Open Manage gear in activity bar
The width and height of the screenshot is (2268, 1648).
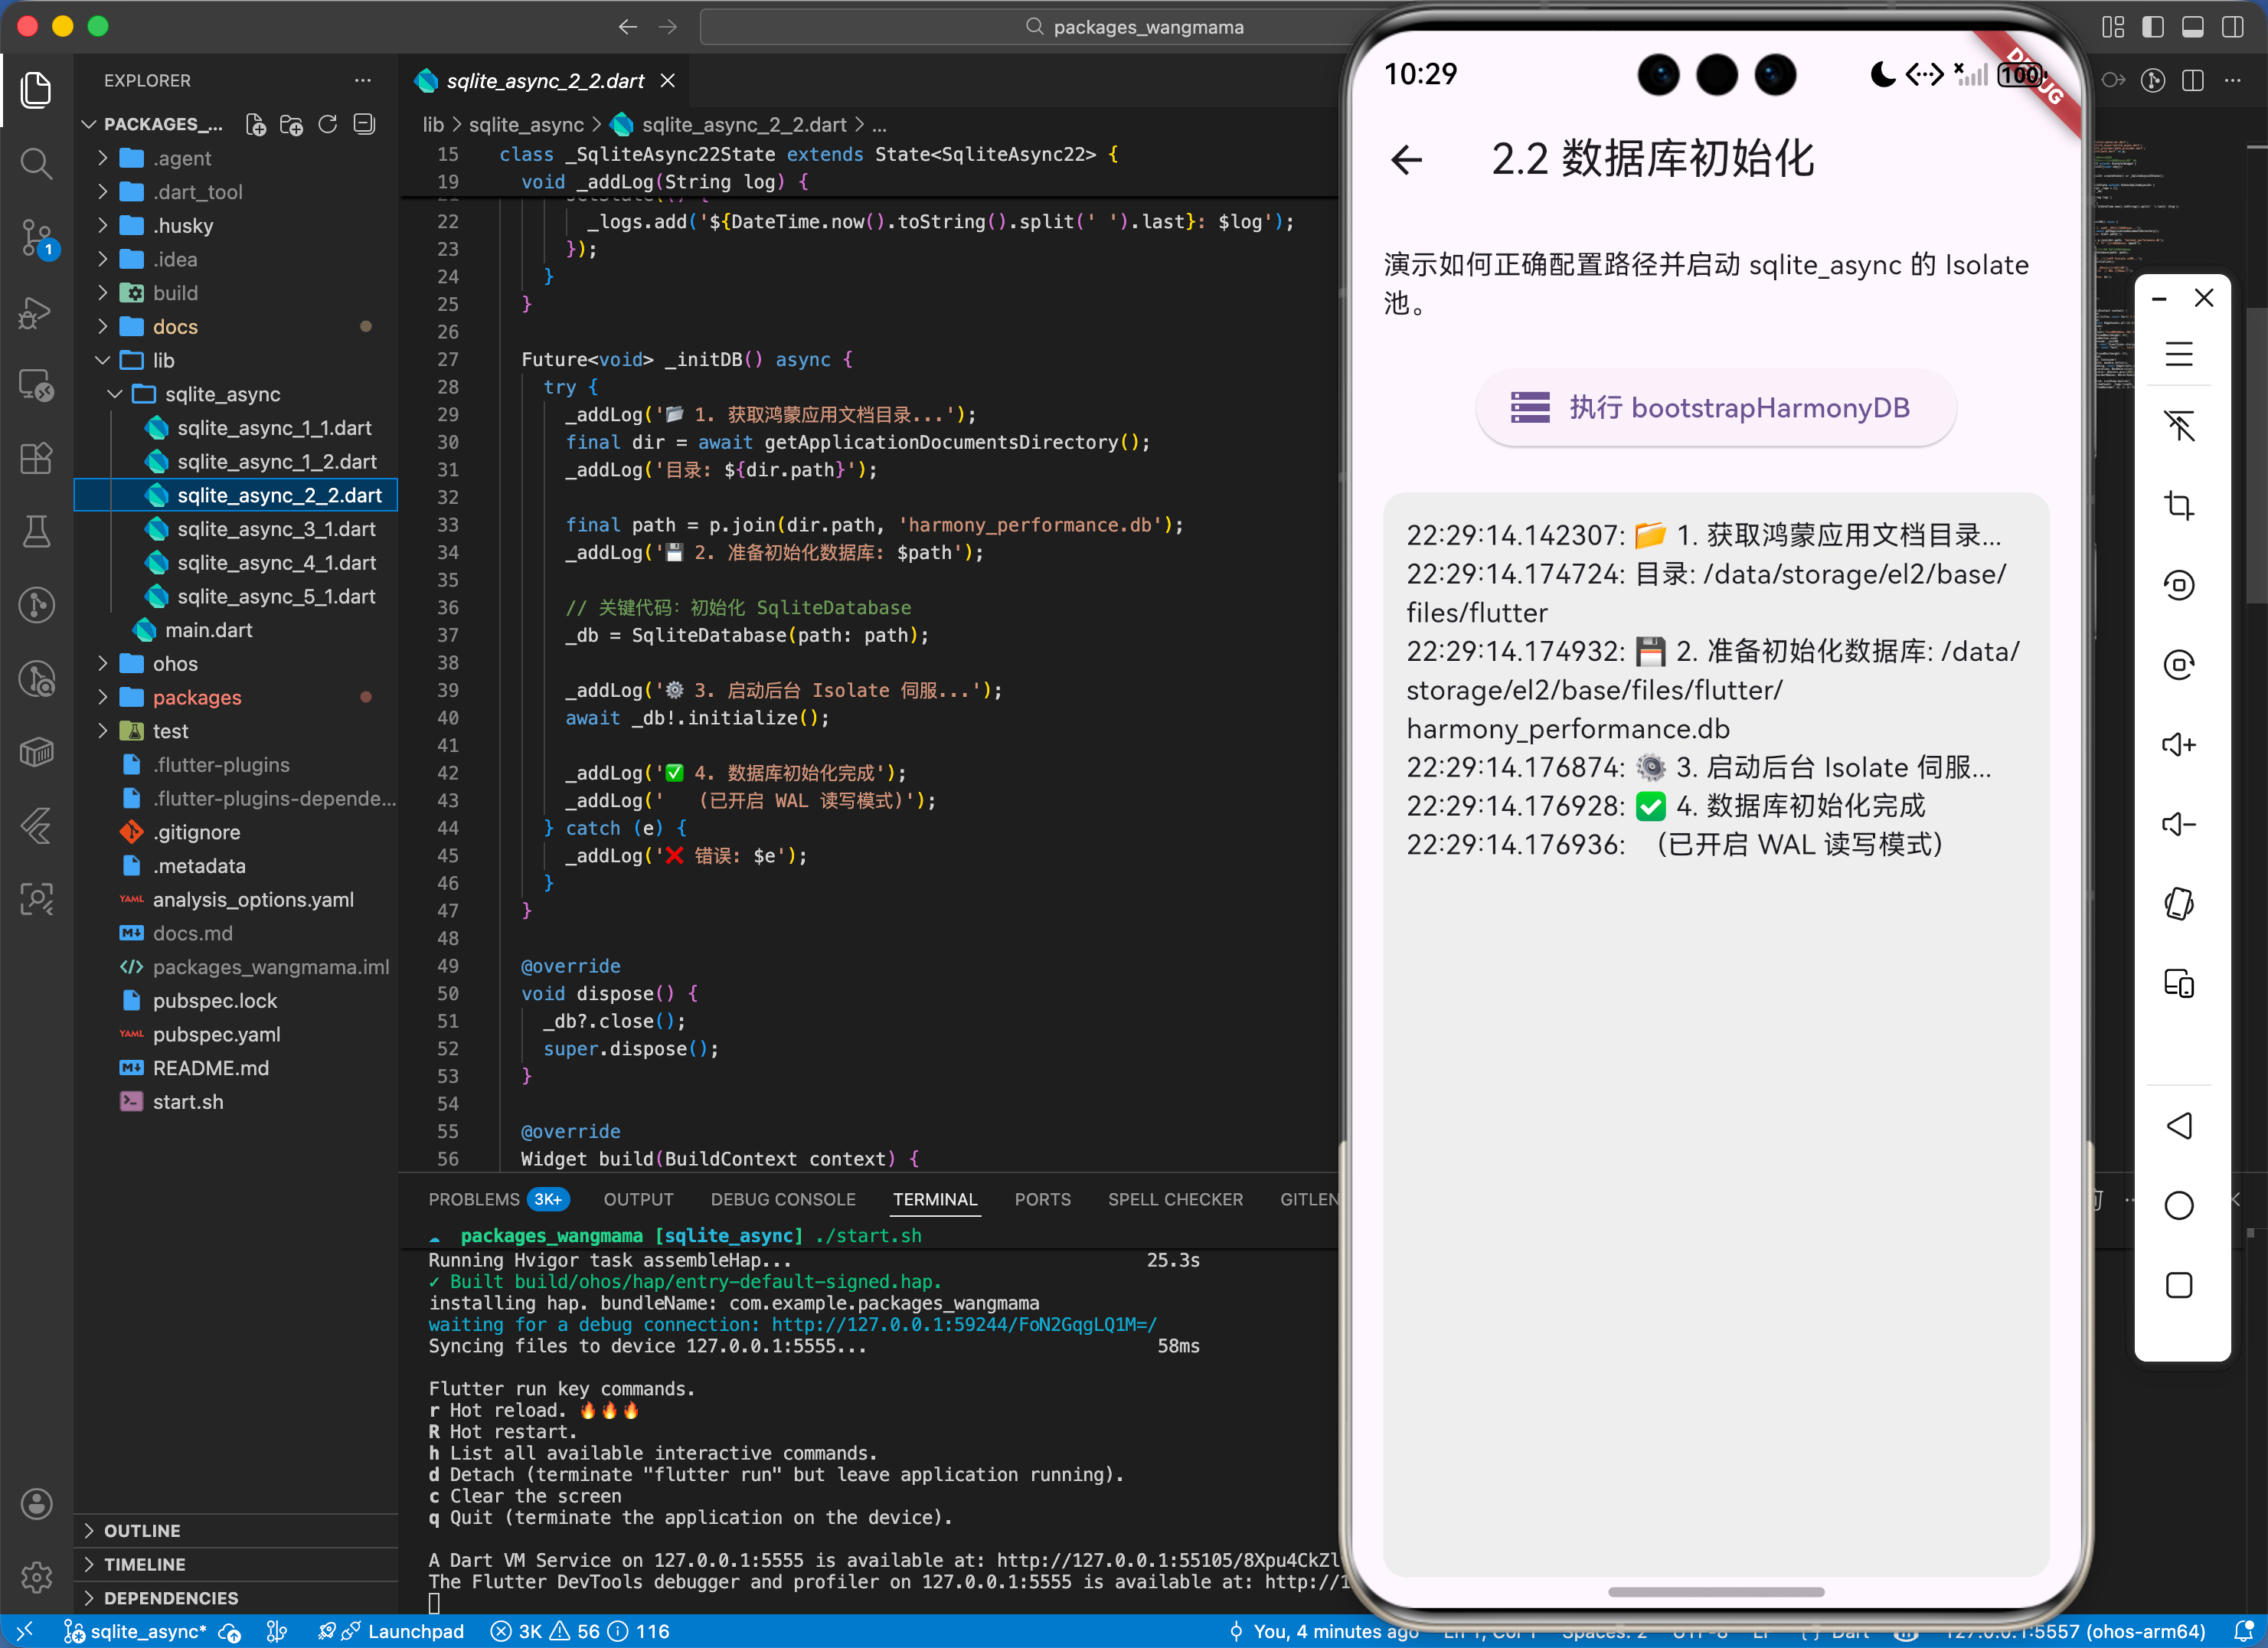coord(36,1577)
